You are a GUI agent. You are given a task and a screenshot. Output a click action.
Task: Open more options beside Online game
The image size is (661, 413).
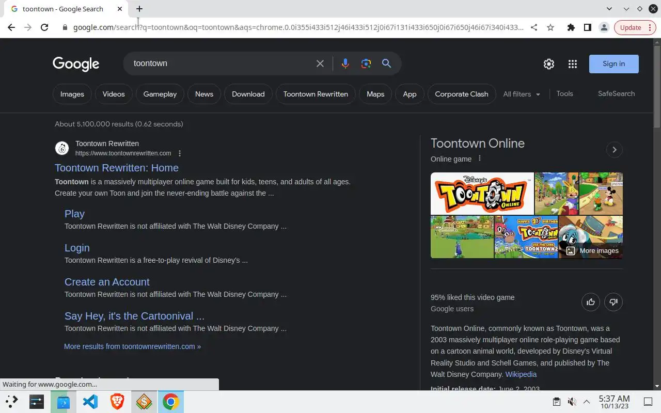[480, 158]
